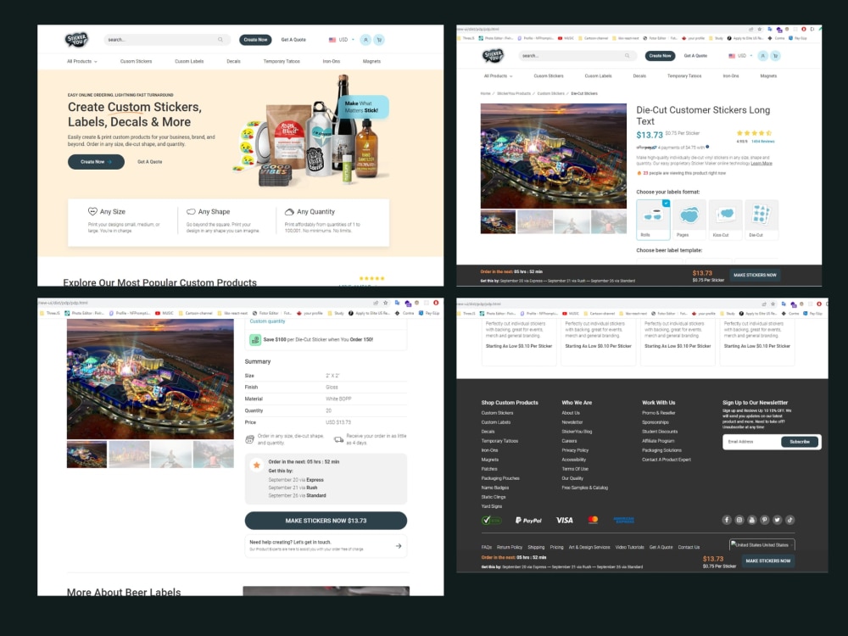Open the cart icon in Die-Cut product page header
Screen dimensions: 848x636
776,56
